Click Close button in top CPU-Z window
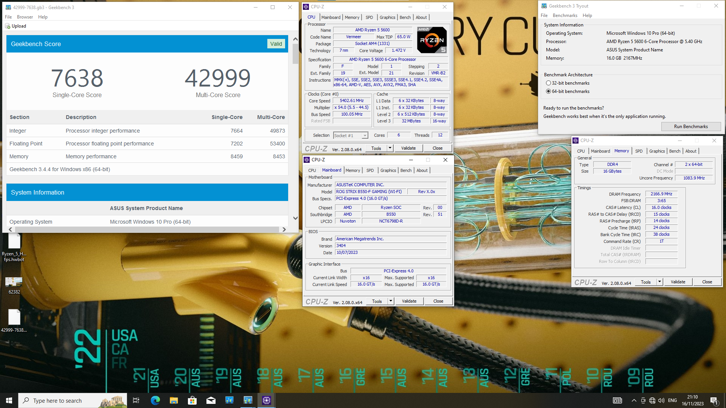Viewport: 726px width, 408px height. pyautogui.click(x=437, y=148)
